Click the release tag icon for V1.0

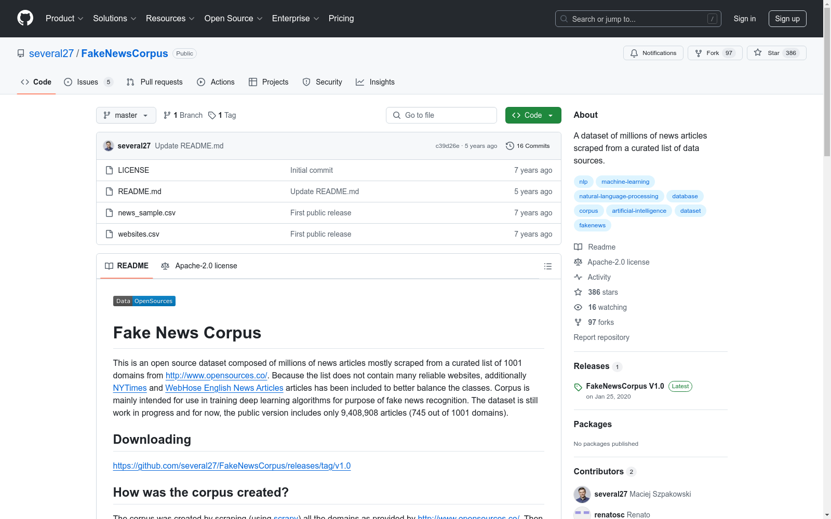tap(578, 387)
